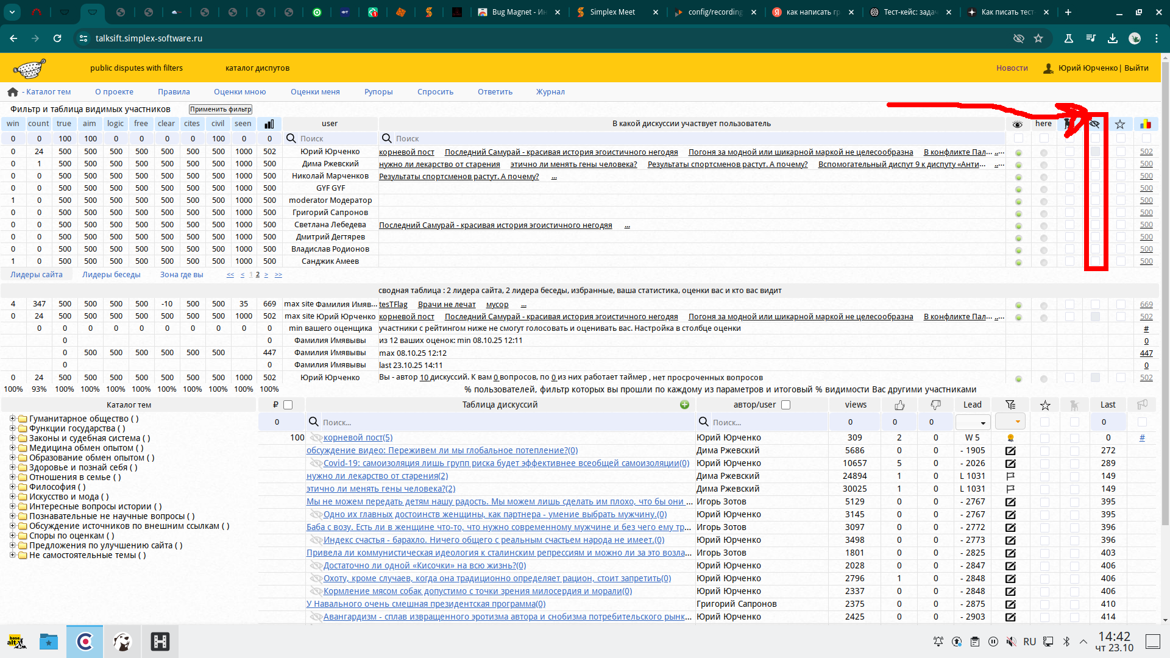Open the Журнал menu item
1170x658 pixels.
point(550,92)
